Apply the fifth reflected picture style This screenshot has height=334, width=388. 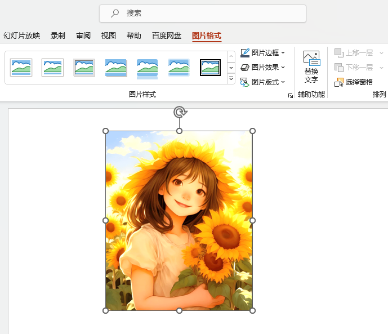tap(147, 69)
